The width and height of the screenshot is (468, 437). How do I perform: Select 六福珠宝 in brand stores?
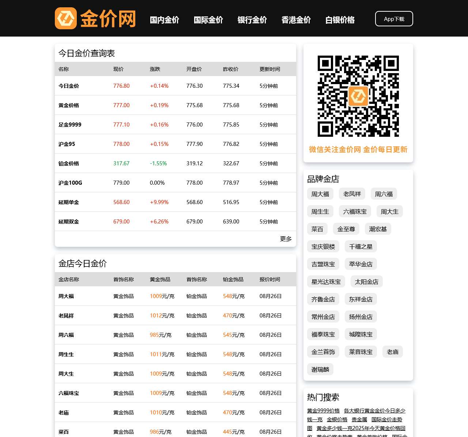tap(355, 212)
